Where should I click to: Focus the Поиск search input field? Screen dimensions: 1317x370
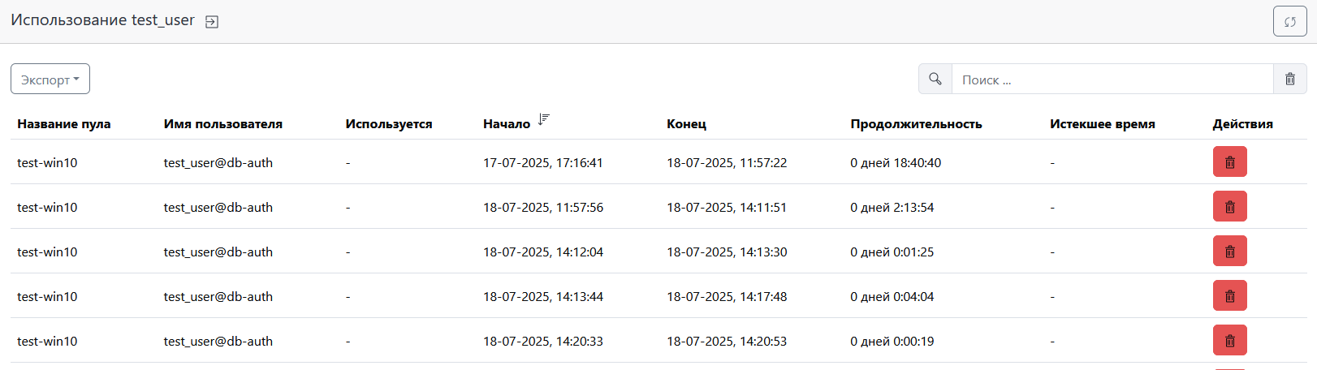(1112, 80)
